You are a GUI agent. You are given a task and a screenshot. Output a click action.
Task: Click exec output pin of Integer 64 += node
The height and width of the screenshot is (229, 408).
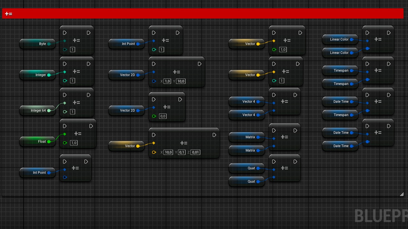tap(89, 95)
